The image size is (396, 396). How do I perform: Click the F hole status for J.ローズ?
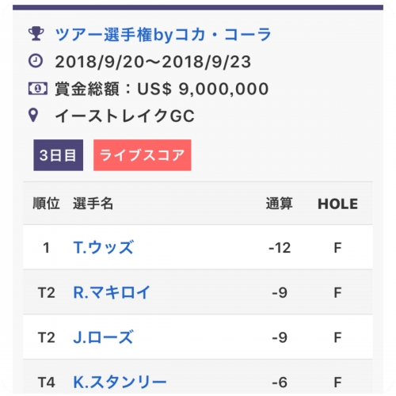(338, 337)
